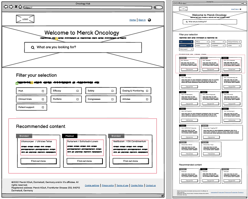Check the MoA filter checkbox

pyautogui.click(x=43, y=91)
